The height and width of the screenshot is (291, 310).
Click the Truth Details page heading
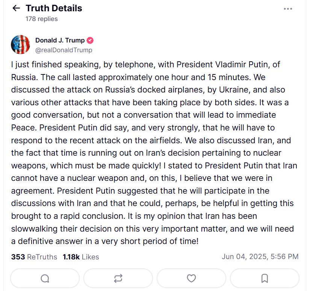click(x=54, y=8)
